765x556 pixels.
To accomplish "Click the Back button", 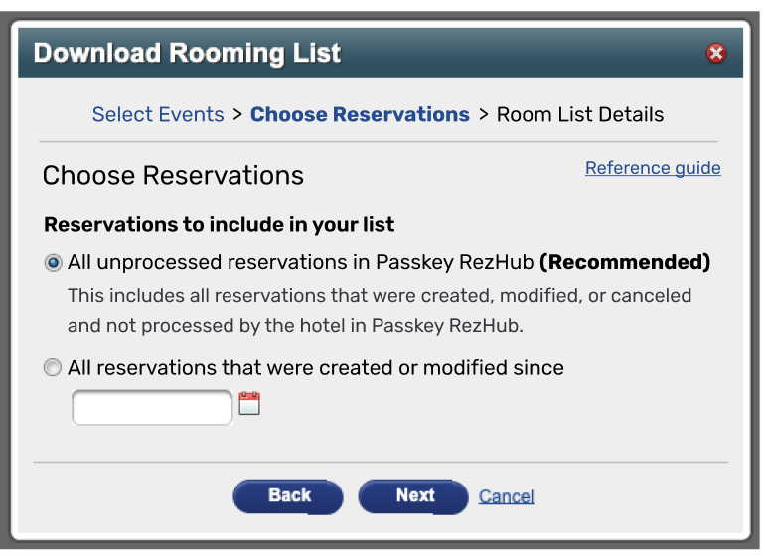I will [x=288, y=496].
